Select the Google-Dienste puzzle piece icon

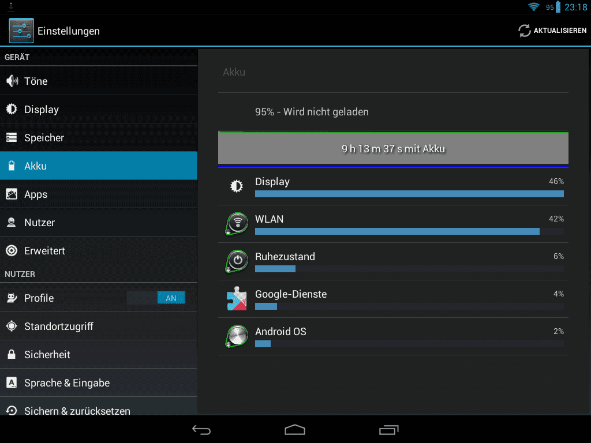point(236,299)
